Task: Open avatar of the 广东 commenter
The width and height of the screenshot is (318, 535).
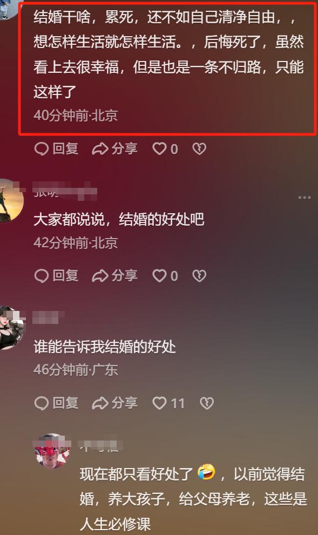Action: [x=10, y=328]
